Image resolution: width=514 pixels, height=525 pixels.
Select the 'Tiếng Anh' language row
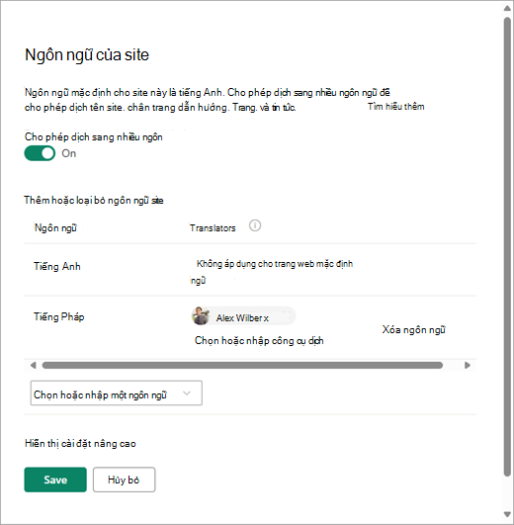(250, 270)
